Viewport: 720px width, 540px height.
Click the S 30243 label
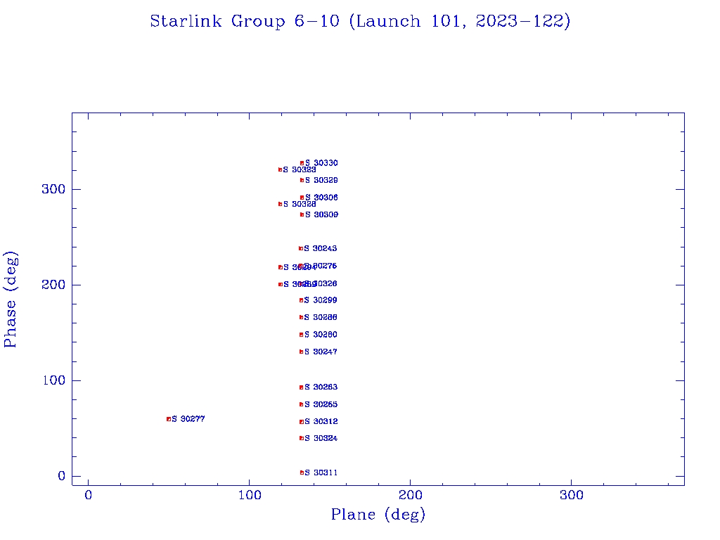(x=321, y=248)
